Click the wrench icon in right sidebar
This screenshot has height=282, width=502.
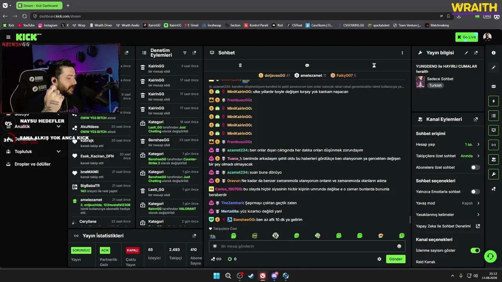point(494,174)
